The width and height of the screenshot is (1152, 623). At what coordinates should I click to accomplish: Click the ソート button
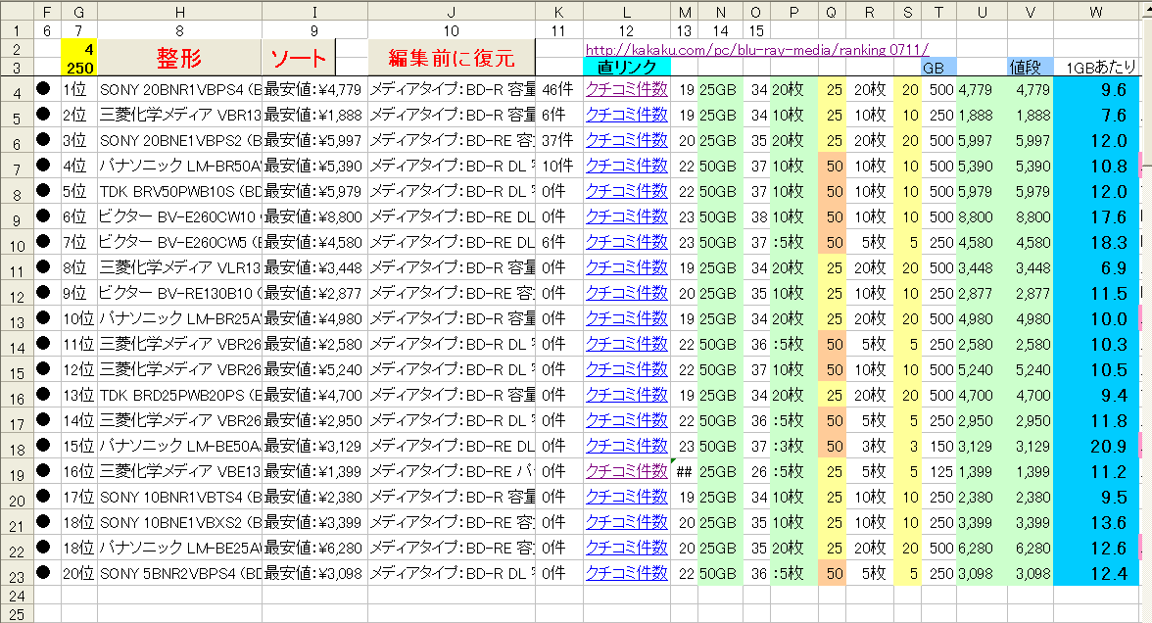tap(299, 57)
